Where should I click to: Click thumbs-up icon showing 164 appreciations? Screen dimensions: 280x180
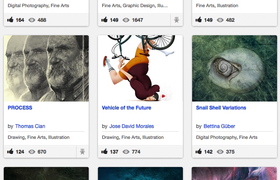point(11,20)
